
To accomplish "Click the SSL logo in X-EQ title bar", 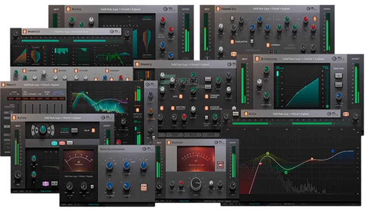I will [x=331, y=114].
